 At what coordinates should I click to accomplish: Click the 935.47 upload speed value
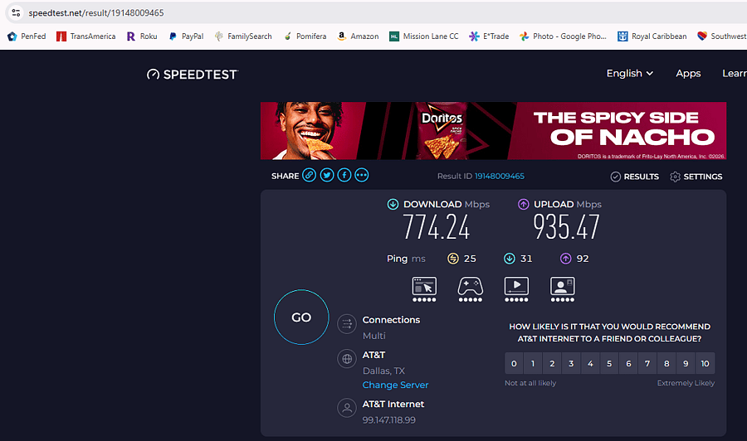(x=566, y=226)
